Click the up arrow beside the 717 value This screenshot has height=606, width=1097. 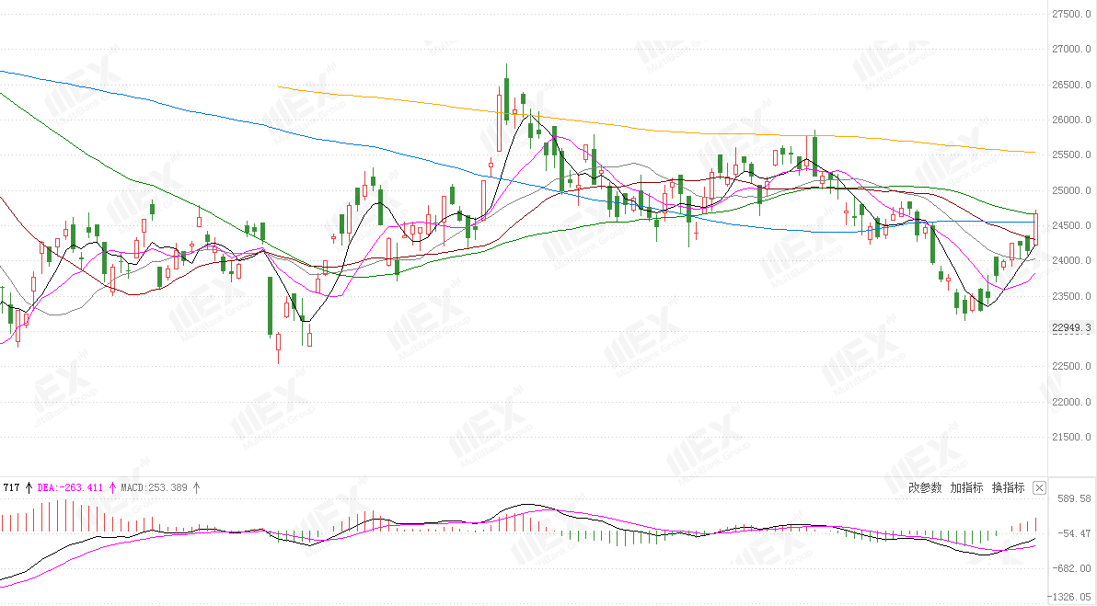point(29,488)
